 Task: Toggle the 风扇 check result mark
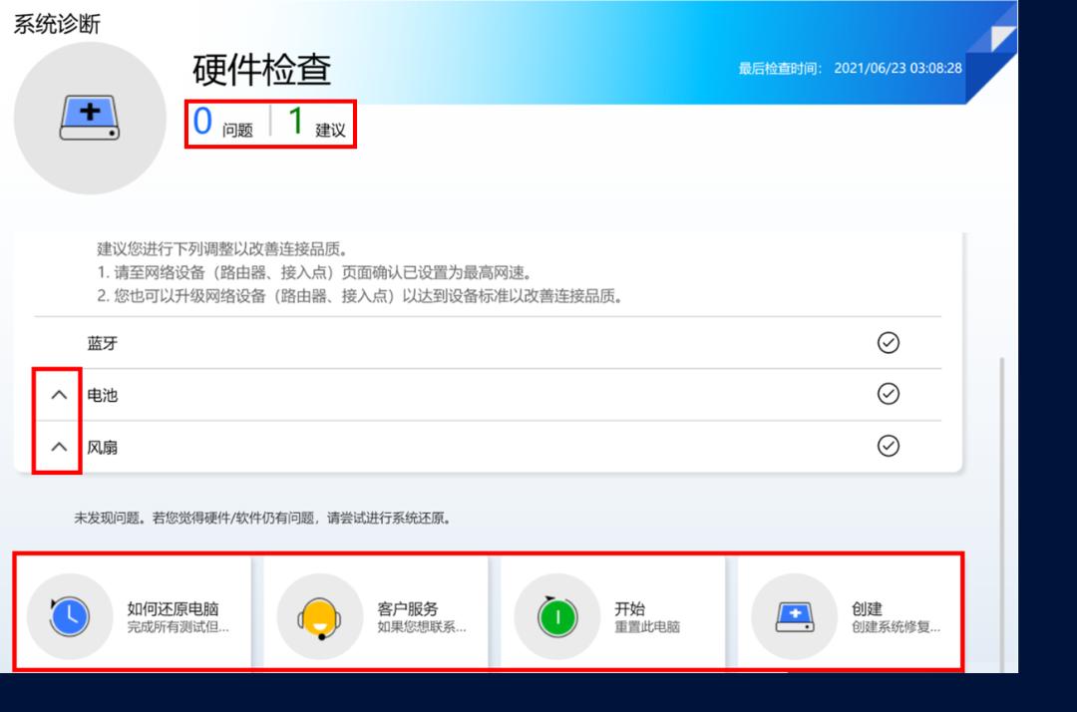891,446
